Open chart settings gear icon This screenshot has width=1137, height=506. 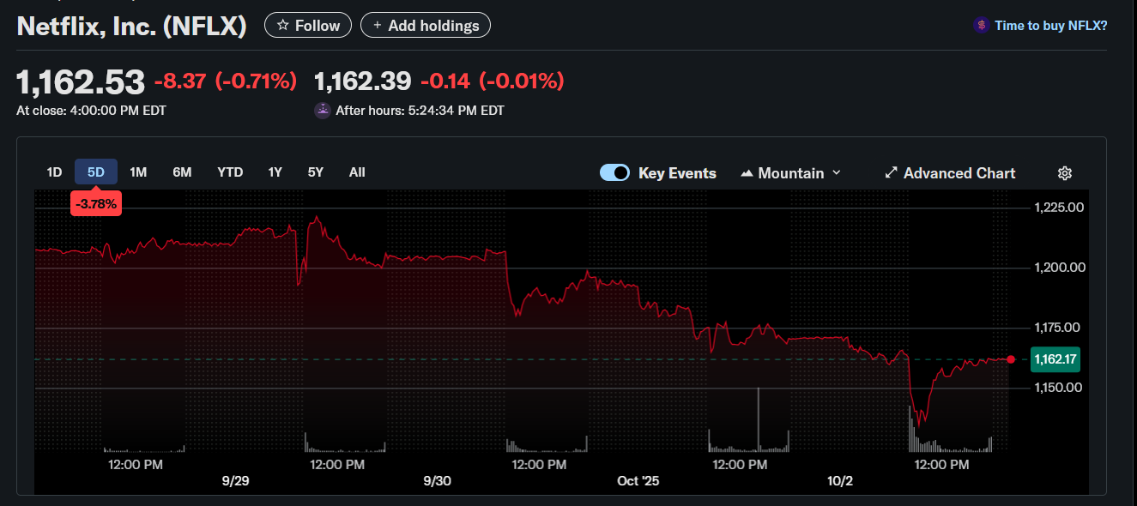click(x=1065, y=173)
